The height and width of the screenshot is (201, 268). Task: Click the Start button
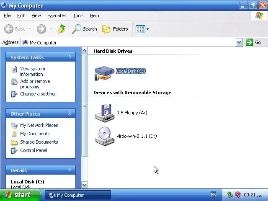[20, 195]
